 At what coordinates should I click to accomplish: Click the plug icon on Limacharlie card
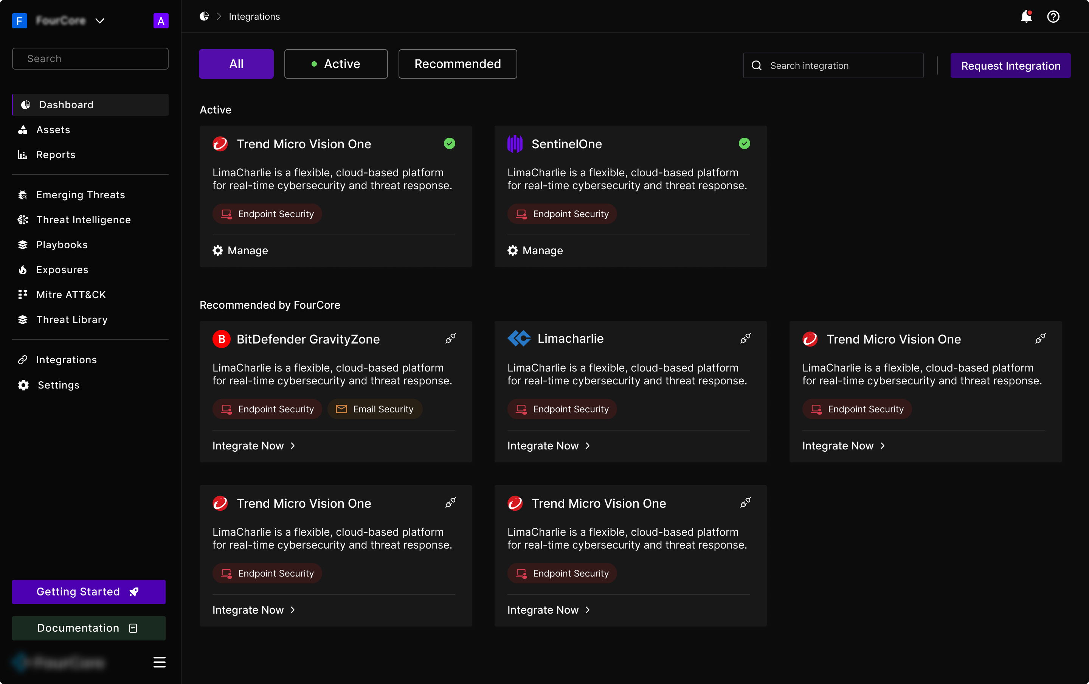pyautogui.click(x=745, y=338)
